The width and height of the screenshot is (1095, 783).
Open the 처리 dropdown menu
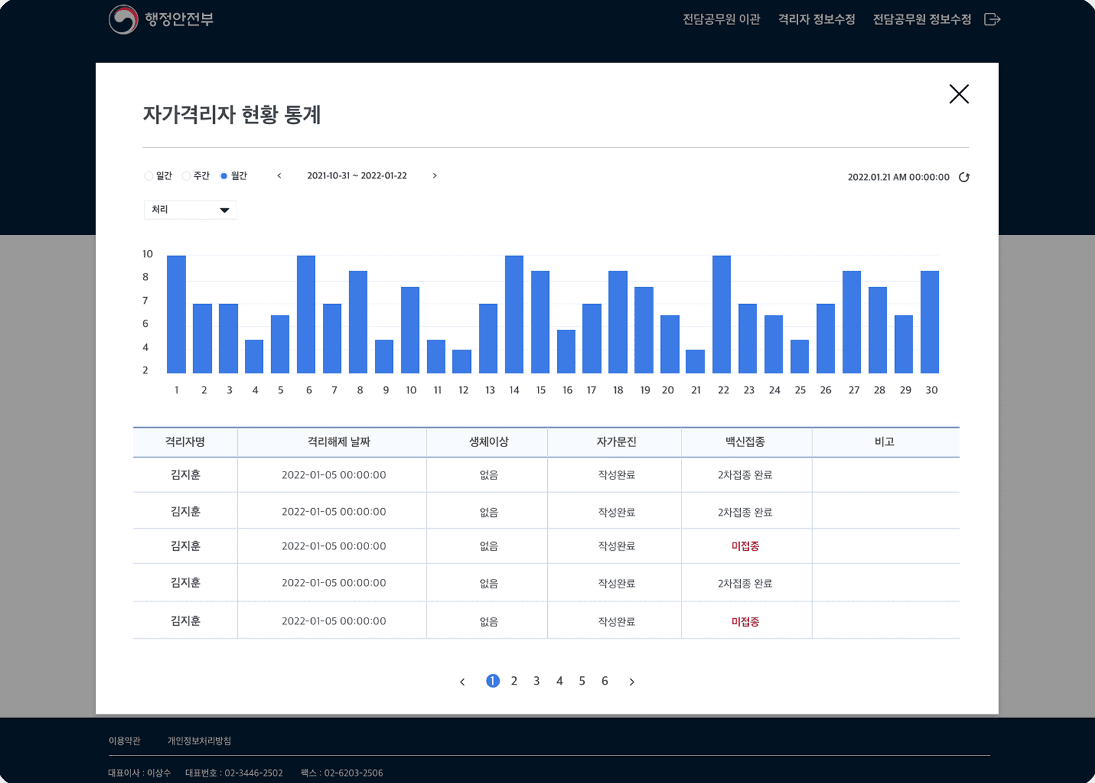(190, 210)
